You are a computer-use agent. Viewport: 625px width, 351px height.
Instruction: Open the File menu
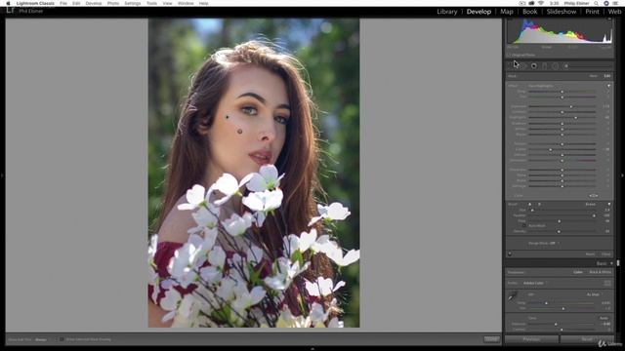[x=63, y=3]
